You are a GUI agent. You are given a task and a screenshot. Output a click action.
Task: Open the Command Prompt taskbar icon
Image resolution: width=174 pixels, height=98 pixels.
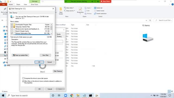91,96
